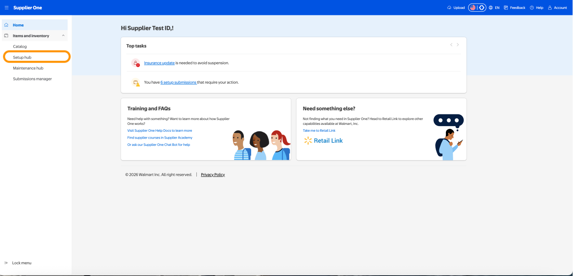This screenshot has width=573, height=276.
Task: Click the Hi Supplier Test ID greeting
Action: coord(147,28)
